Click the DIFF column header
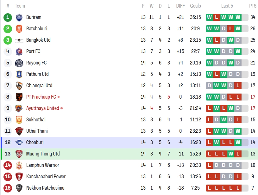258x195 pixels. 180,6
